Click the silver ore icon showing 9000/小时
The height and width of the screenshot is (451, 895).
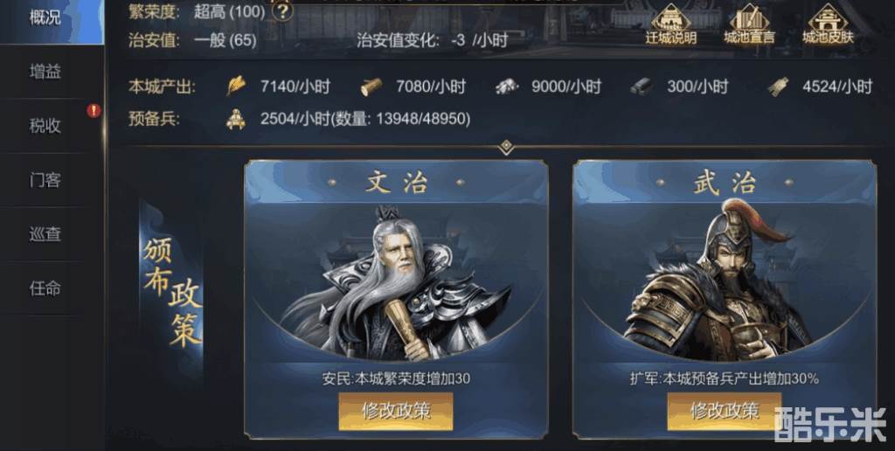point(506,87)
